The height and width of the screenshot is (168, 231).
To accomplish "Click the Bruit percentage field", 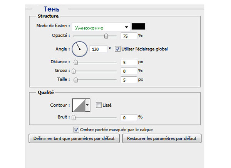I will tap(129, 117).
